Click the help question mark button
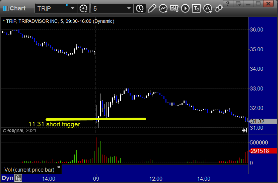This screenshot has height=183, width=278. pyautogui.click(x=228, y=3)
